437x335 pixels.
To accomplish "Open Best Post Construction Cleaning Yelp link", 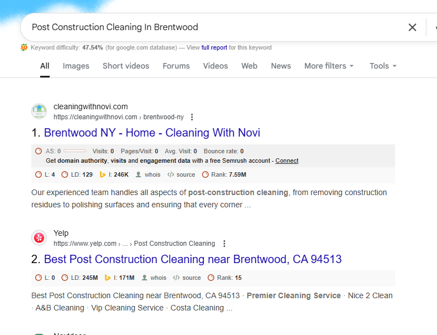I will tap(193, 259).
